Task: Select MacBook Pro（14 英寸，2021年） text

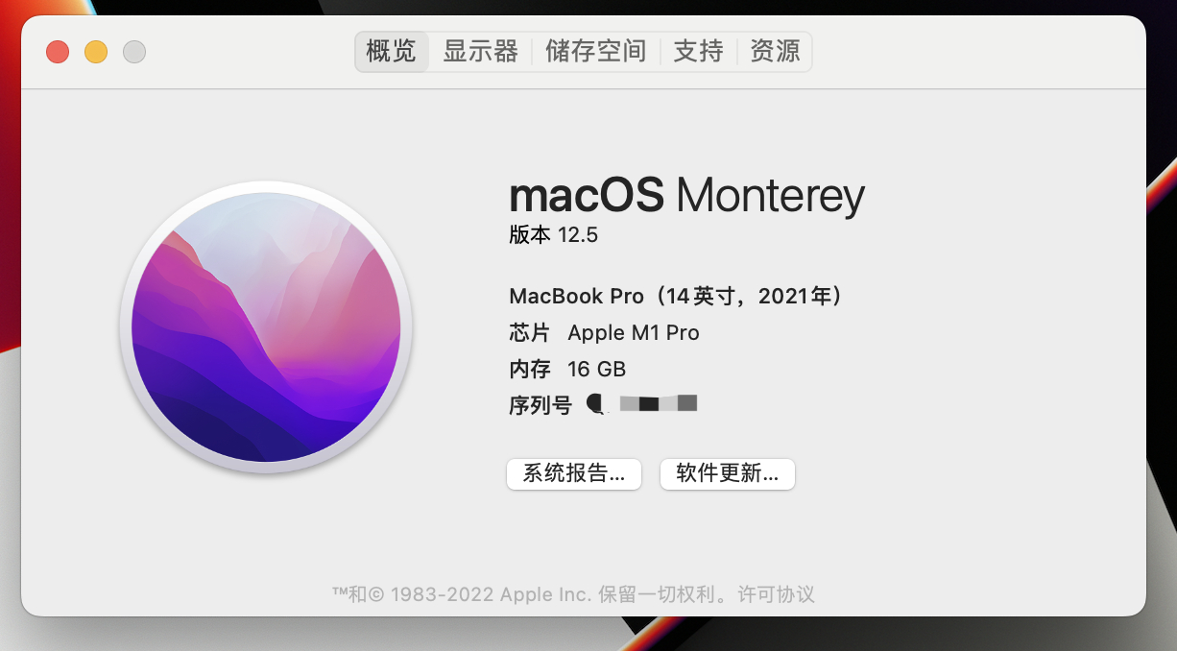Action: coord(677,296)
